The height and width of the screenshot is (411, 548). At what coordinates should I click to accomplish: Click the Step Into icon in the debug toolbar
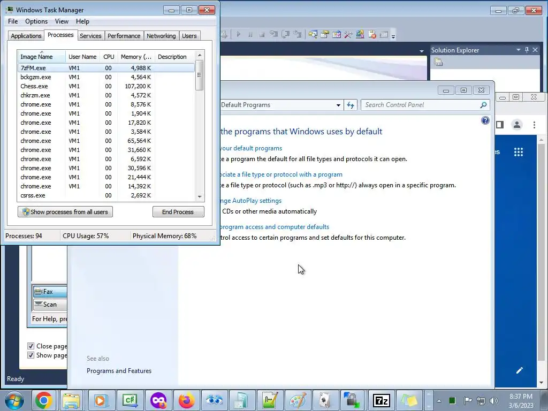point(274,34)
